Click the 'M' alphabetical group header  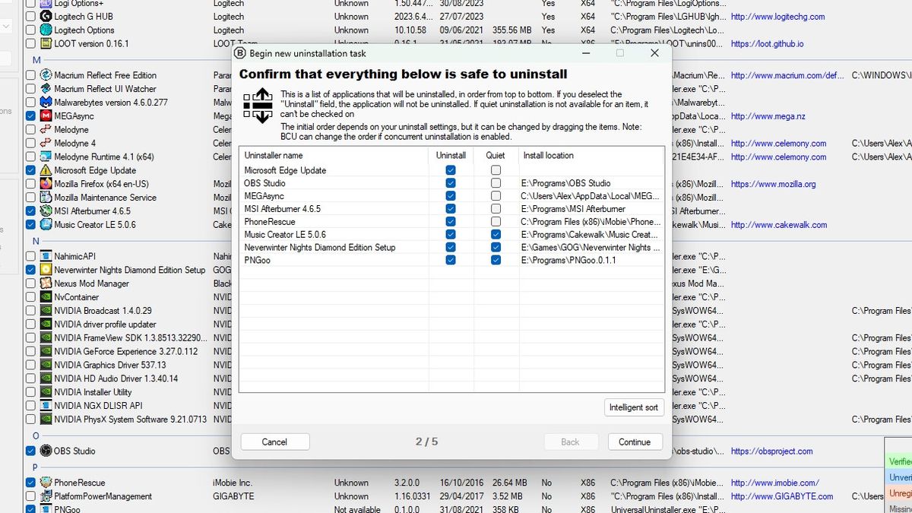click(36, 59)
